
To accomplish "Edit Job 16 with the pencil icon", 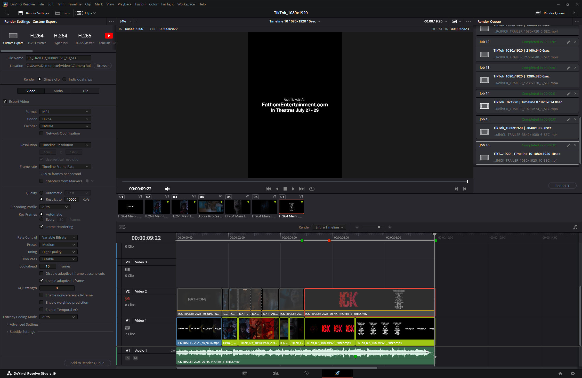I will [568, 145].
